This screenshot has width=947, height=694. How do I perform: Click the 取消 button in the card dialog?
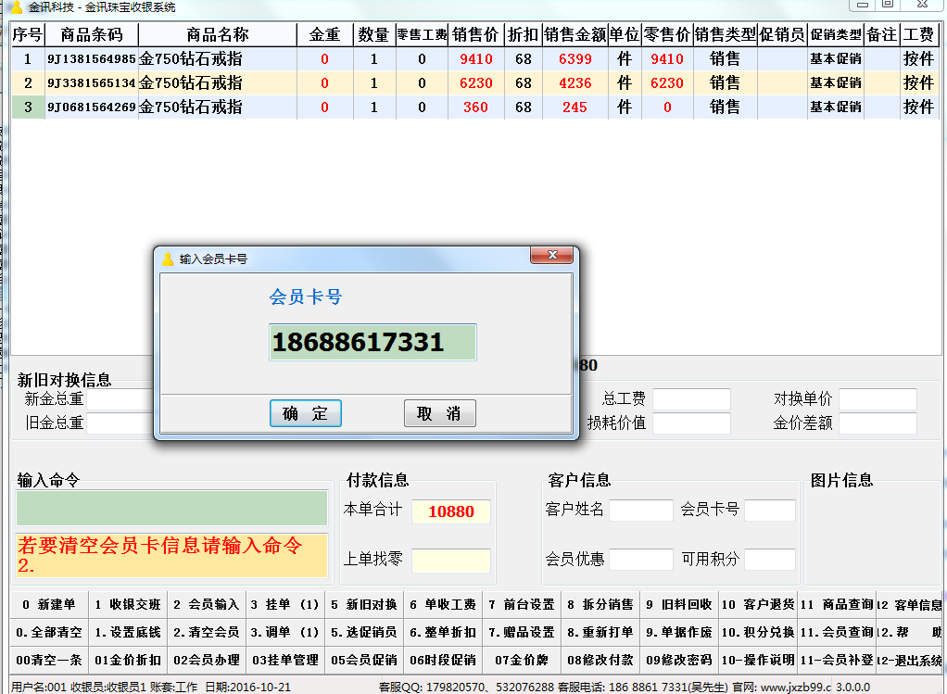[439, 414]
